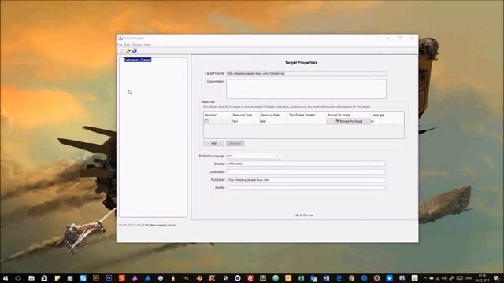Click into the Description text area
The height and width of the screenshot is (283, 504).
306,89
